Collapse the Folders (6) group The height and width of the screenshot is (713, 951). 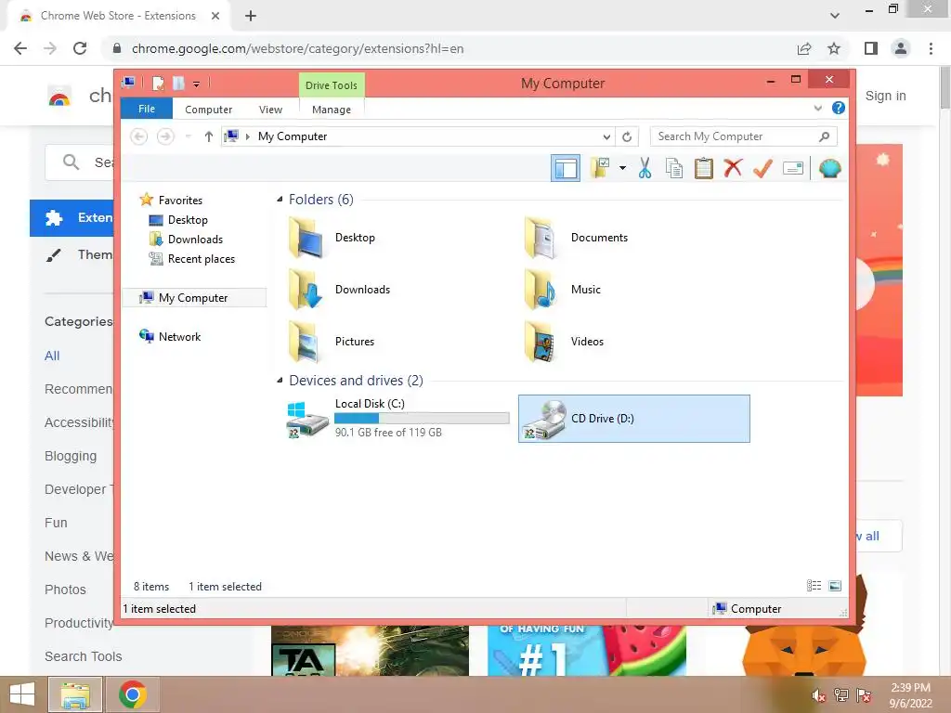tap(280, 200)
